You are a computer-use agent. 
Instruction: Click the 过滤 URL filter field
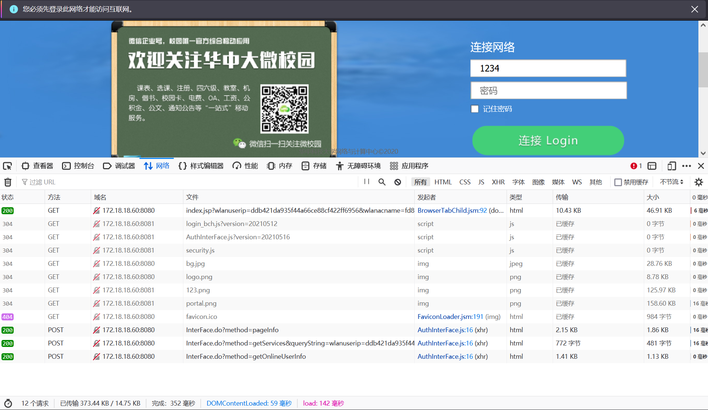[x=188, y=182]
